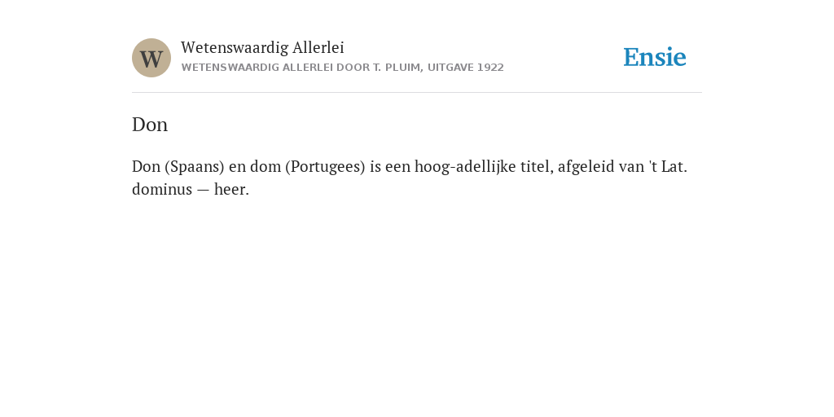The width and height of the screenshot is (834, 417).
Task: Click the word heer at text end
Action: (x=231, y=189)
